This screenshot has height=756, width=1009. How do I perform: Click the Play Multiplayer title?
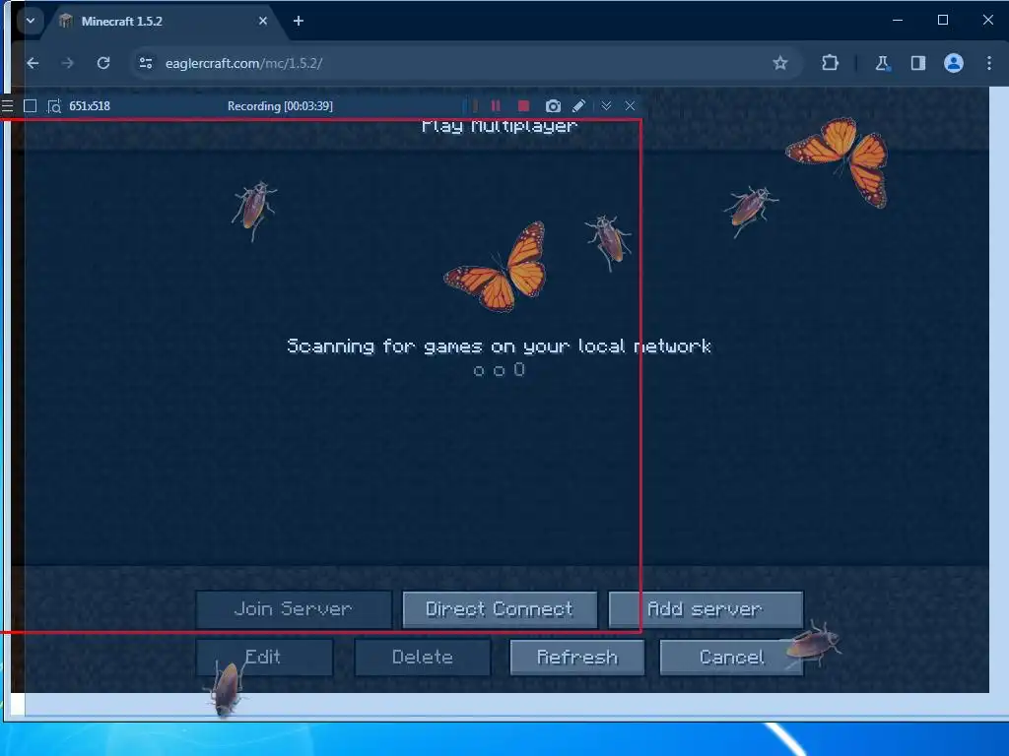[x=500, y=126]
